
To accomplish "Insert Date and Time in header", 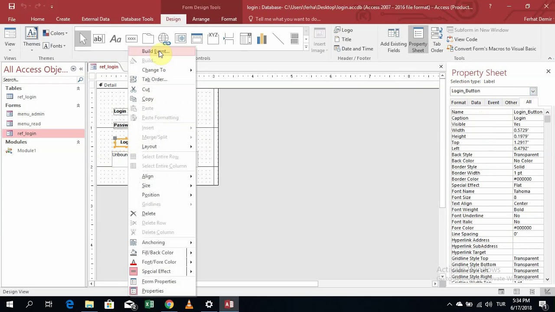I will [x=353, y=49].
